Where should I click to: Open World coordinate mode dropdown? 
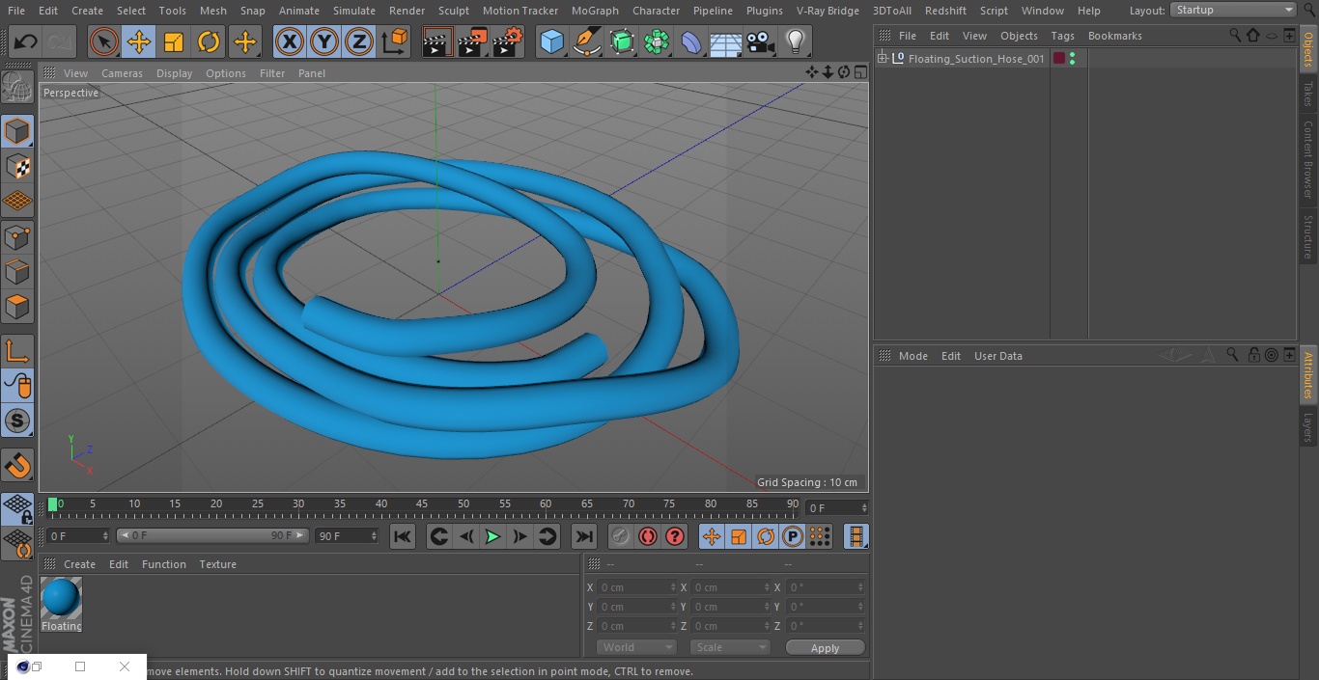pyautogui.click(x=636, y=647)
